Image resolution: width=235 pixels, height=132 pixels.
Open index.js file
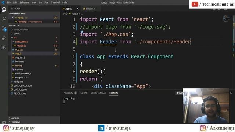[34, 66]
